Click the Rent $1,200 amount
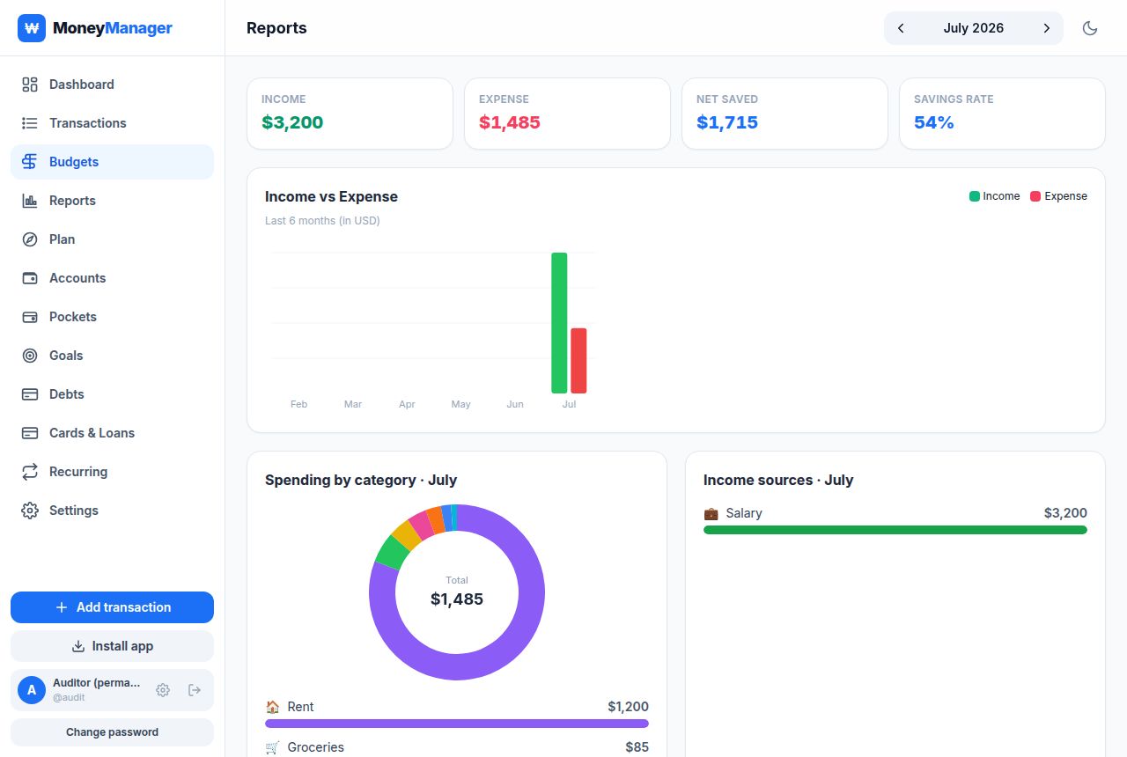 tap(628, 707)
